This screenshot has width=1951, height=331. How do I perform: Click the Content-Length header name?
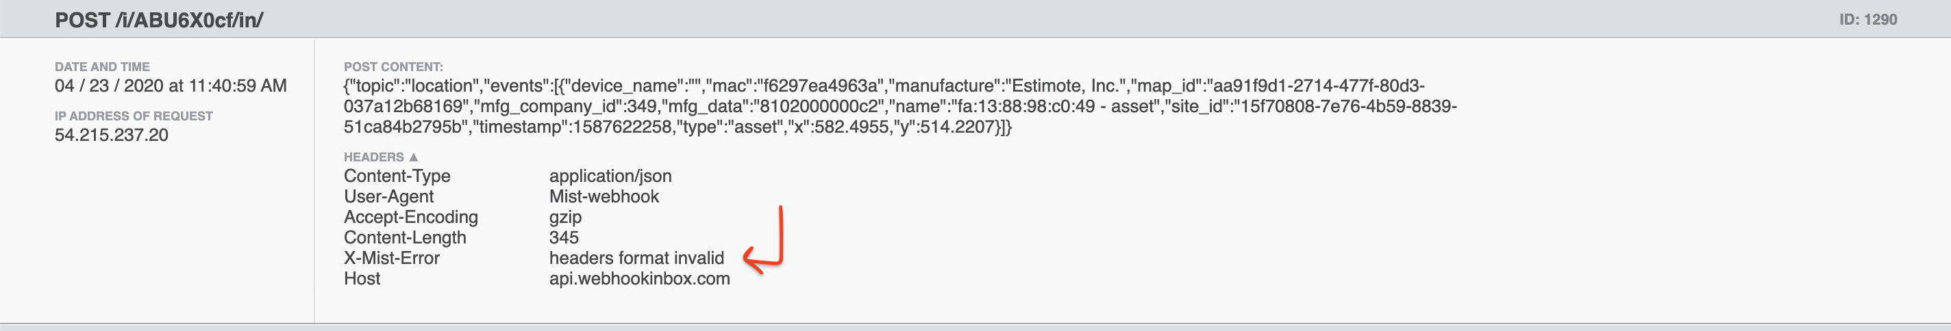[x=404, y=237]
